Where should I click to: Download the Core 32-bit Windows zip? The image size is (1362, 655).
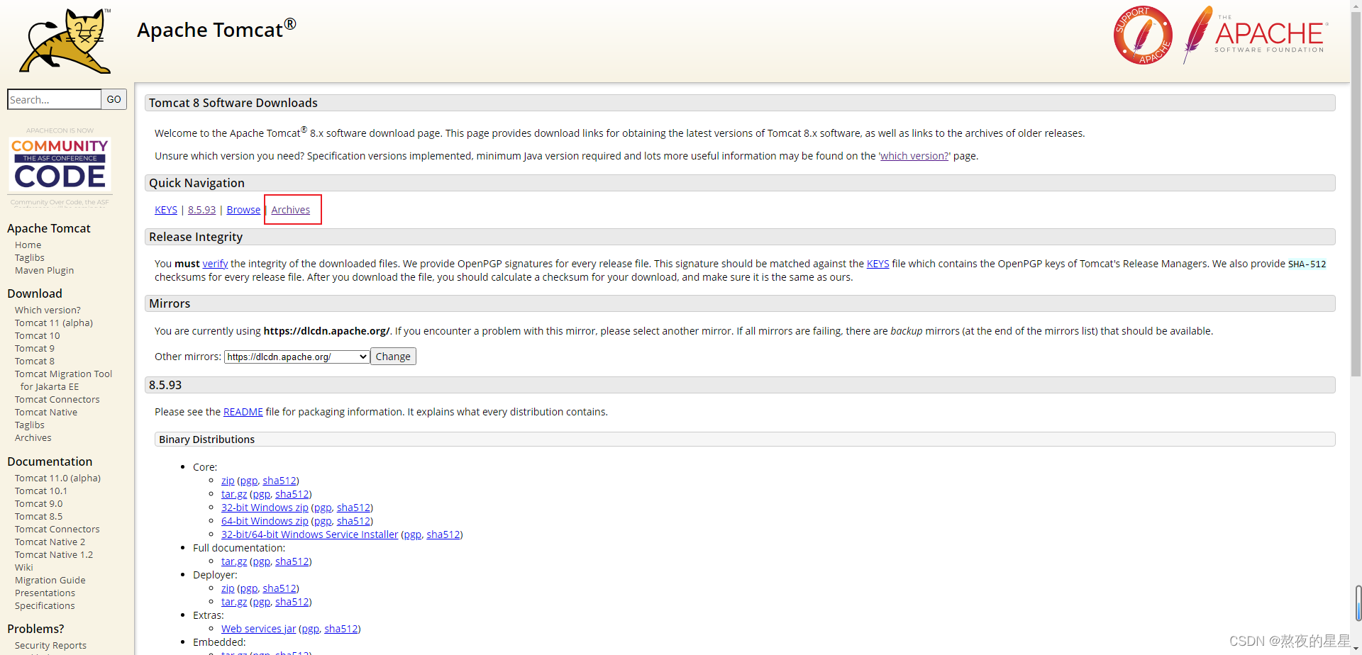pos(265,508)
